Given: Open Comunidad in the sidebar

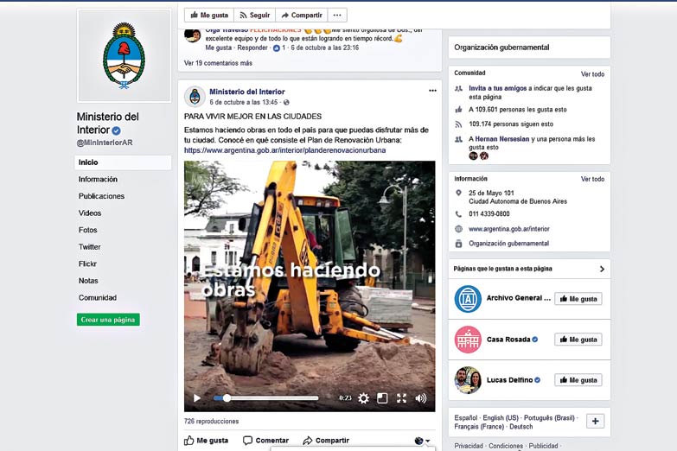Looking at the screenshot, I should [98, 297].
